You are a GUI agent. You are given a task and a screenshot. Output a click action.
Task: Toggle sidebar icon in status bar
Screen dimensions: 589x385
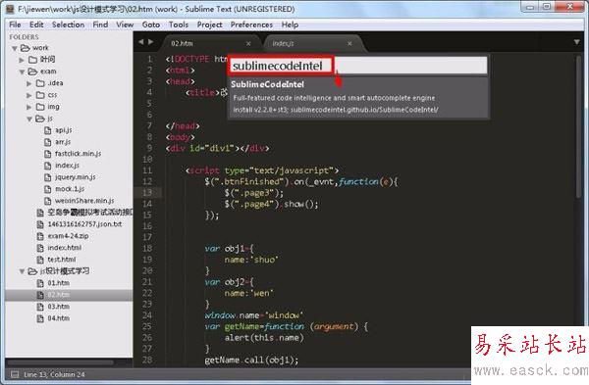click(x=15, y=374)
